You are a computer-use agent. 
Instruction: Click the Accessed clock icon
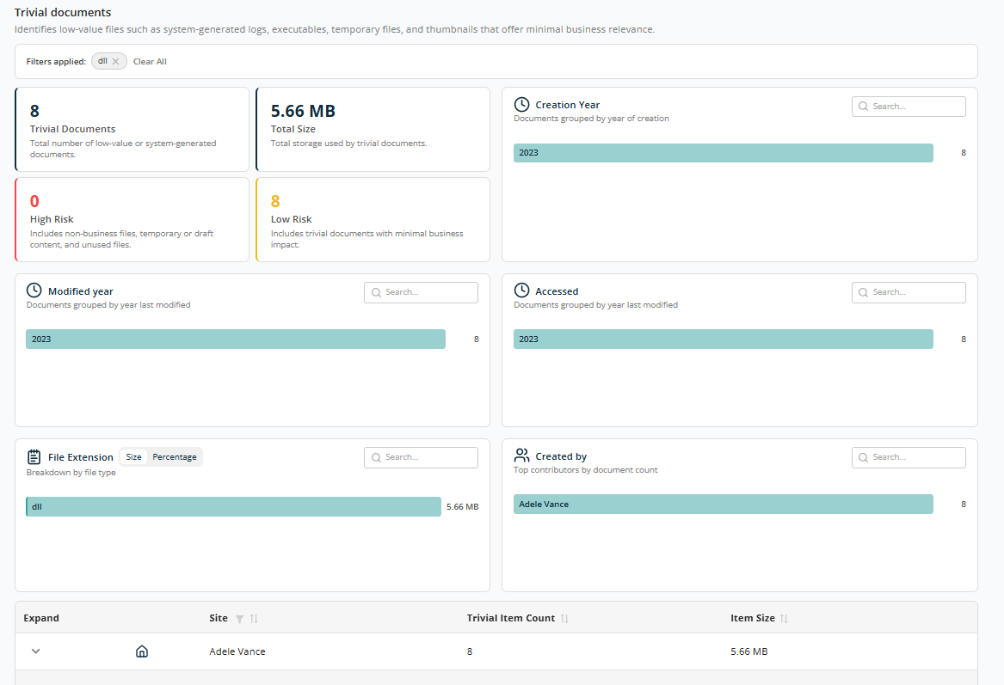[x=522, y=291]
